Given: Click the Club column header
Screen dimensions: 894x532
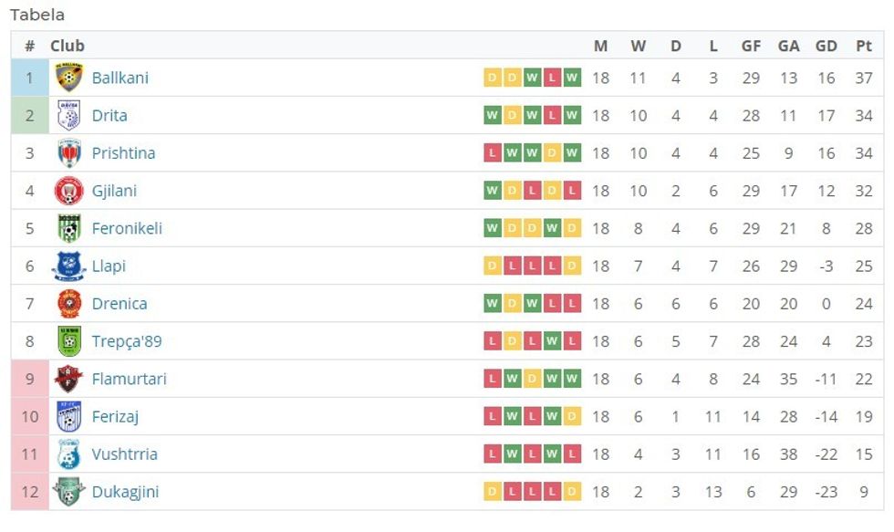Looking at the screenshot, I should tap(69, 45).
